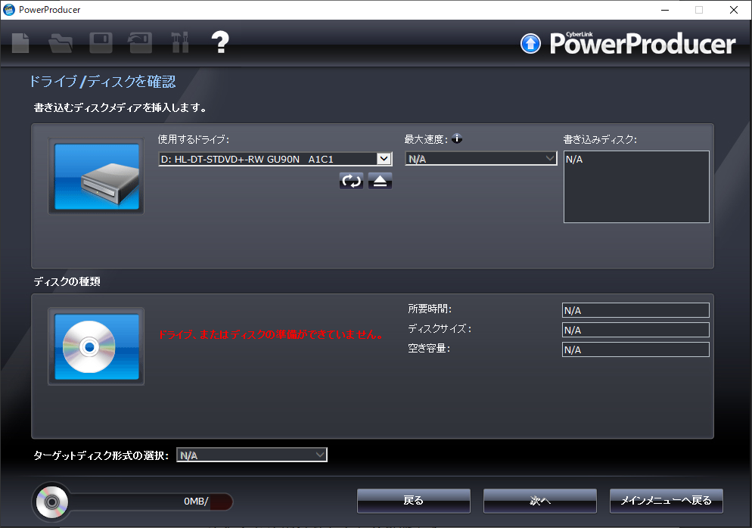Click the disc capacity gauge icon
752x528 pixels.
51,502
